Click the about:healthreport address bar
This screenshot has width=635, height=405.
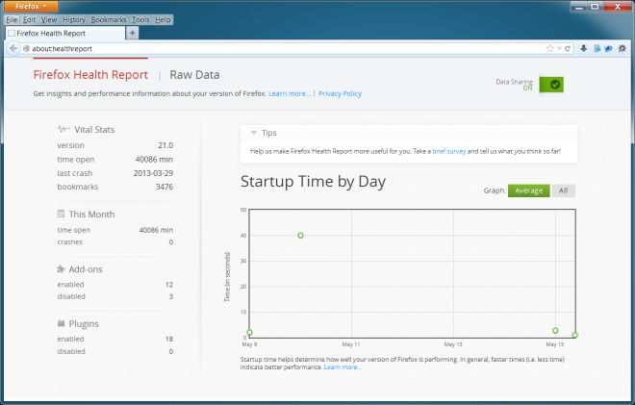(284, 49)
